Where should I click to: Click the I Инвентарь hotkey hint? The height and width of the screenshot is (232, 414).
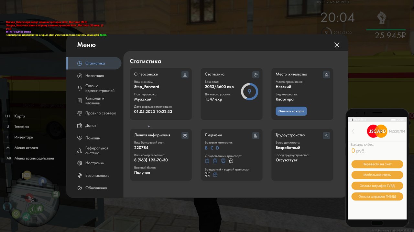click(20, 137)
